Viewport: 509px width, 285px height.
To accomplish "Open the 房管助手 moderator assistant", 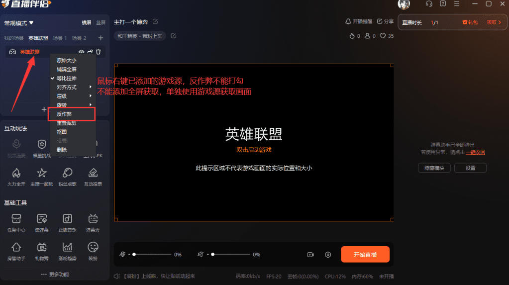I will click(x=16, y=251).
